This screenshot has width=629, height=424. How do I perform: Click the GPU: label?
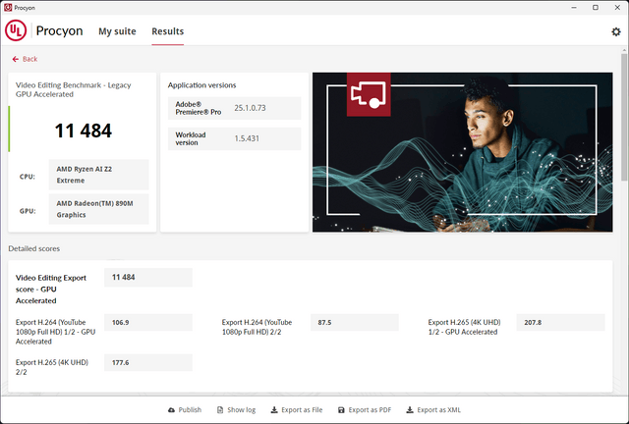(28, 211)
